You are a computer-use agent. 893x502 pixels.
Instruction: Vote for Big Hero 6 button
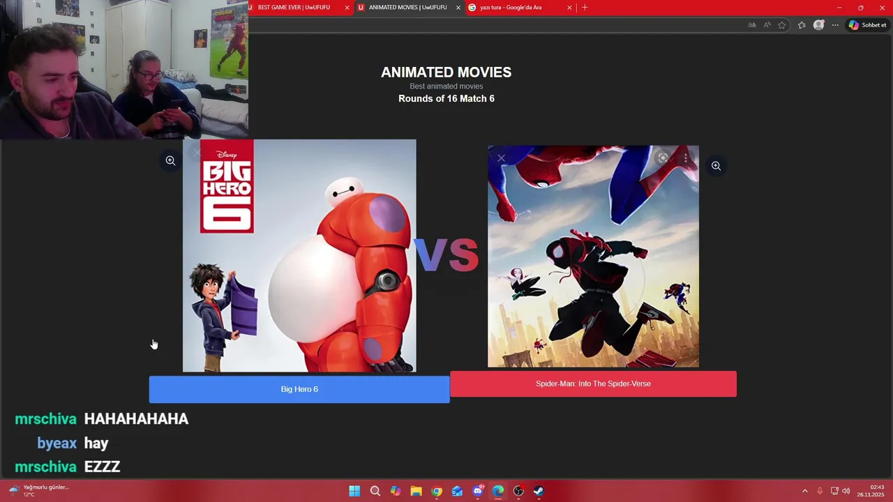tap(299, 389)
